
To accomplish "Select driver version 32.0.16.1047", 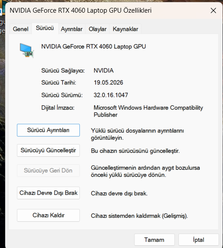I will point(111,95).
